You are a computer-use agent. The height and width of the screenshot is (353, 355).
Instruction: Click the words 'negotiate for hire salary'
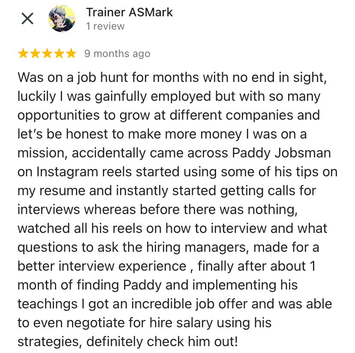[x=135, y=323]
